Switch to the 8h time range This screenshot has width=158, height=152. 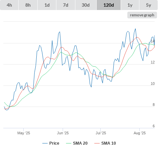28,5
